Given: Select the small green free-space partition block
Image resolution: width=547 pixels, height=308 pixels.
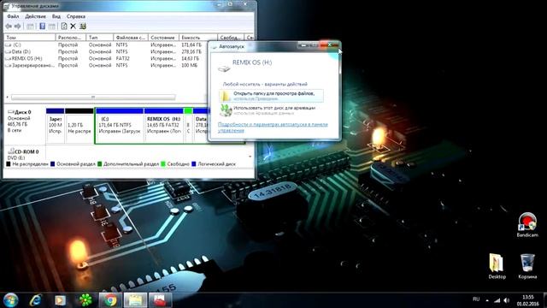Looking at the screenshot, I should click(x=188, y=126).
